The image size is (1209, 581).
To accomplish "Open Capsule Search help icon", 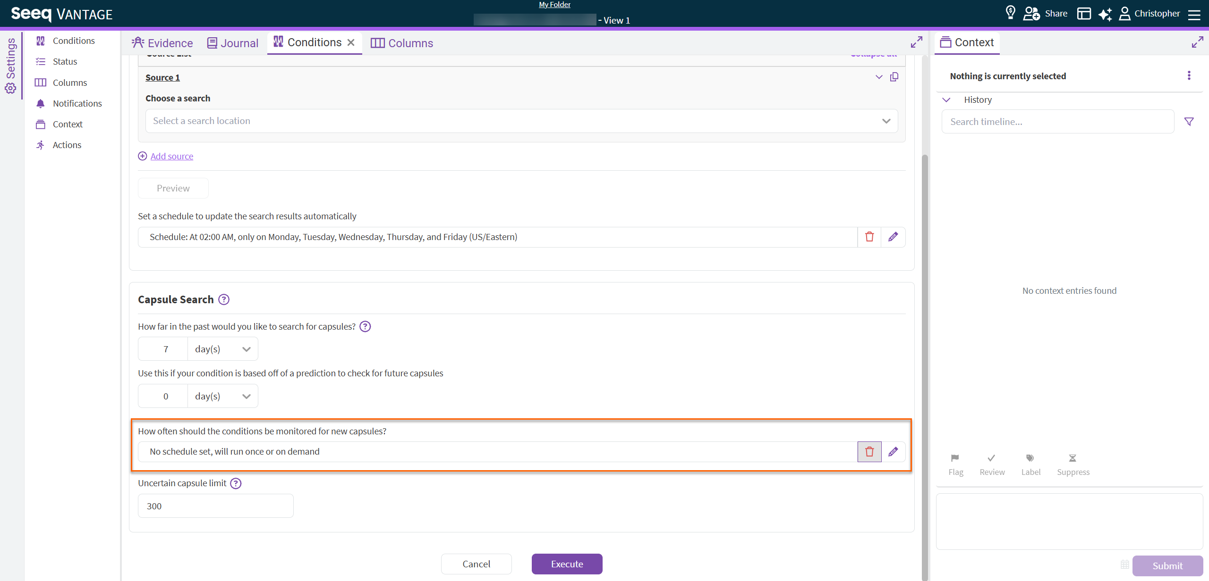I will click(x=224, y=299).
